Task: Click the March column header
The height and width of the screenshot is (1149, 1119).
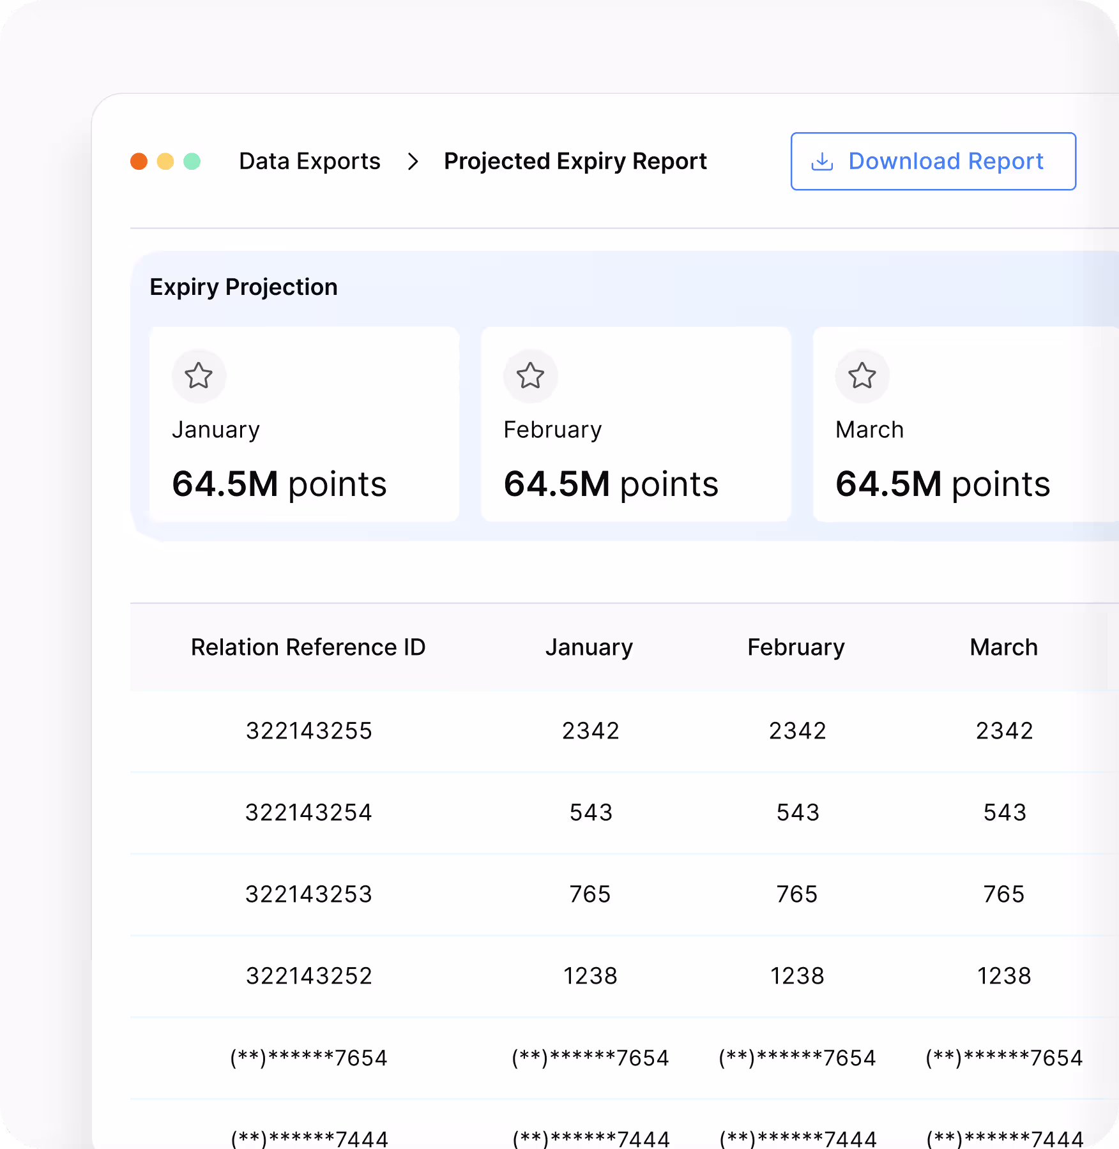Action: [1004, 647]
